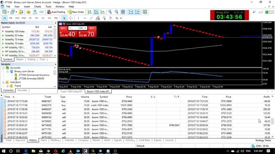Increase one-click trade volume arrow
The image size is (275, 154).
tap(86, 28)
